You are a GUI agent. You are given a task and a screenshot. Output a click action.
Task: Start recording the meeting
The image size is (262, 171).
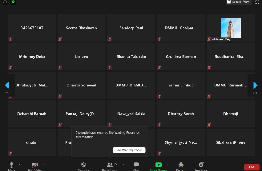pos(181,166)
